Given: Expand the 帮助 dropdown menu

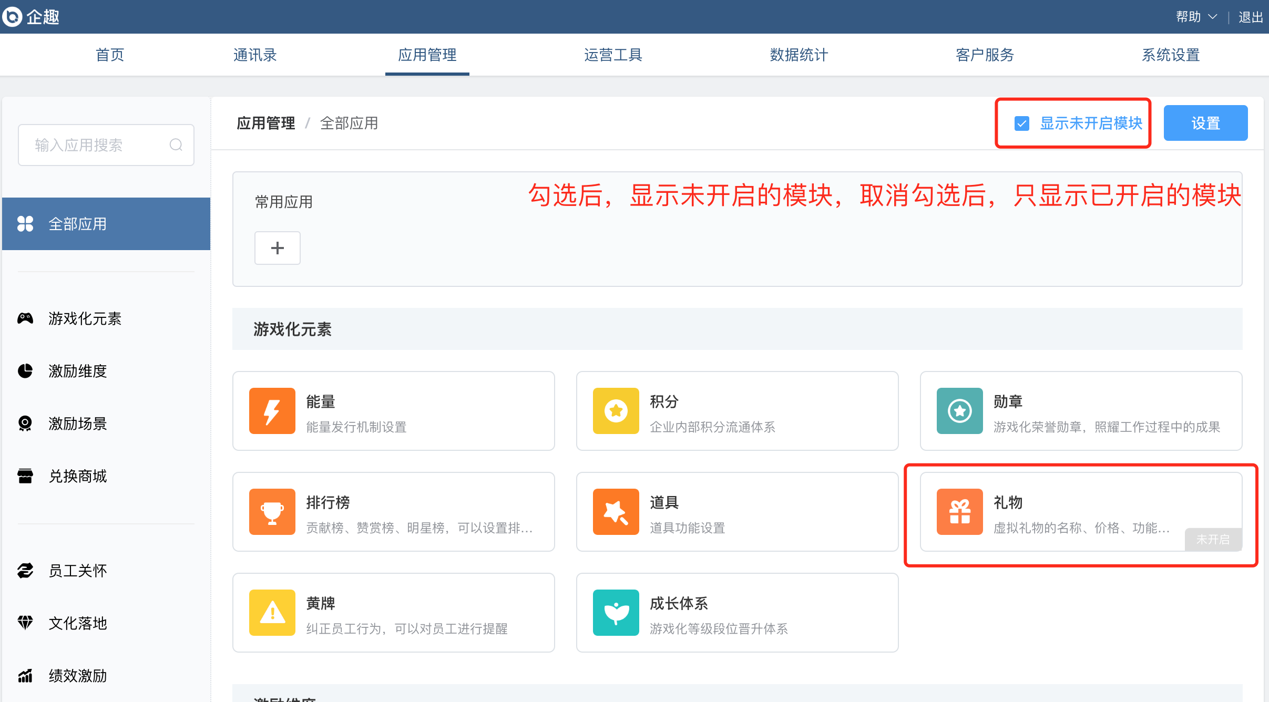Looking at the screenshot, I should click(1196, 17).
